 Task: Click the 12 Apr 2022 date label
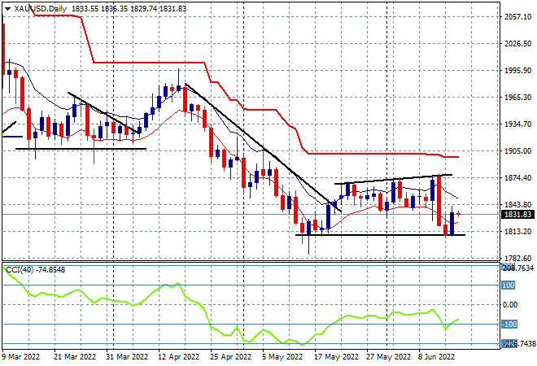point(178,357)
